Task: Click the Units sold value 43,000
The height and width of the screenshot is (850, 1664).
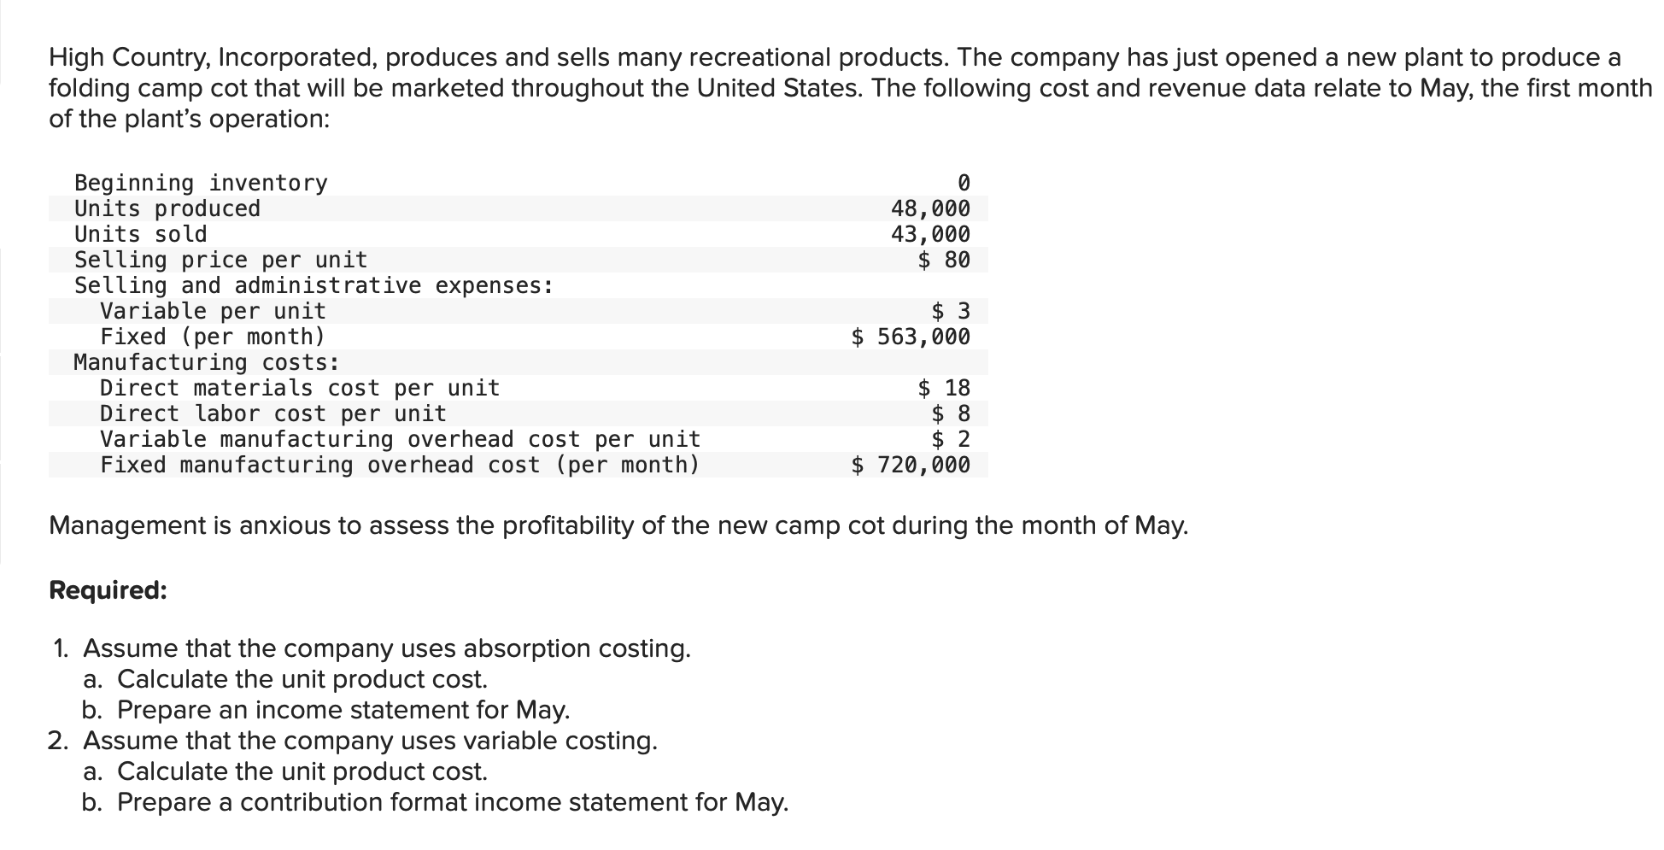Action: click(930, 234)
